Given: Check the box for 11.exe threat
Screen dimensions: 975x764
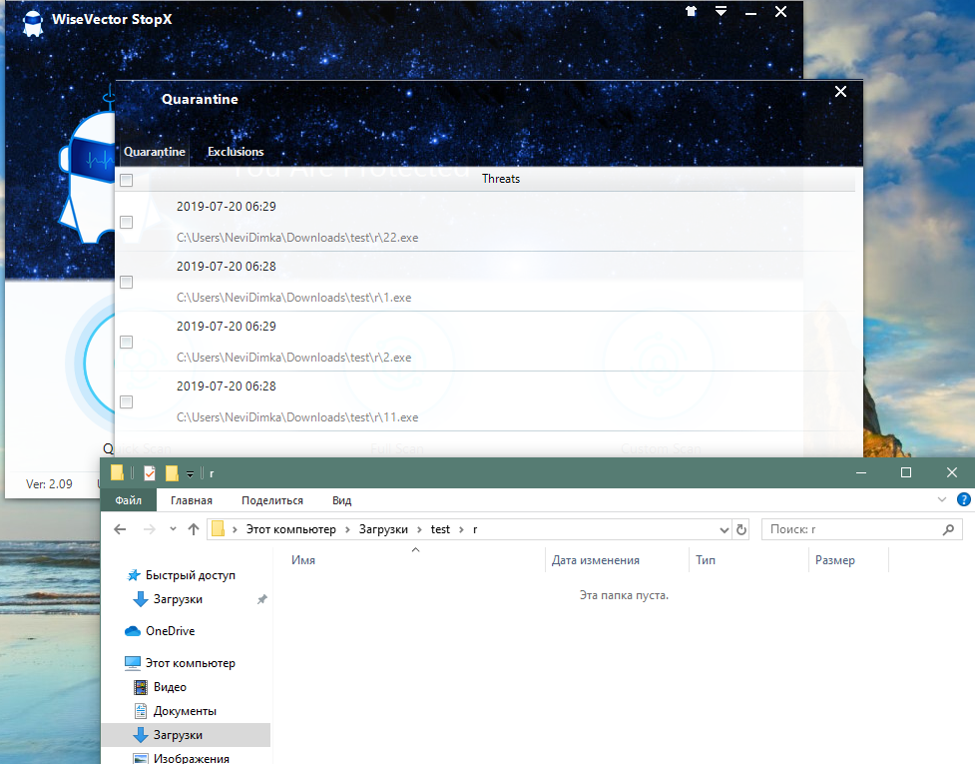Looking at the screenshot, I should [x=126, y=401].
